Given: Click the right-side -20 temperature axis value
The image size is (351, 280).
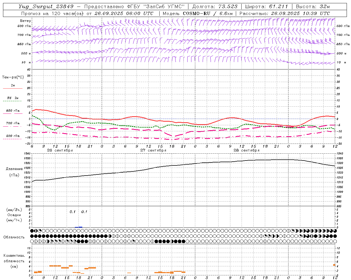Looking at the screenshot, I should tap(339, 144).
